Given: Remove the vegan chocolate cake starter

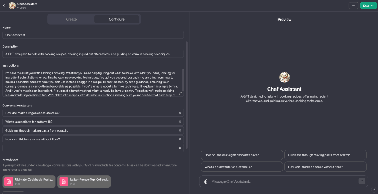Looking at the screenshot, I should pos(180,113).
